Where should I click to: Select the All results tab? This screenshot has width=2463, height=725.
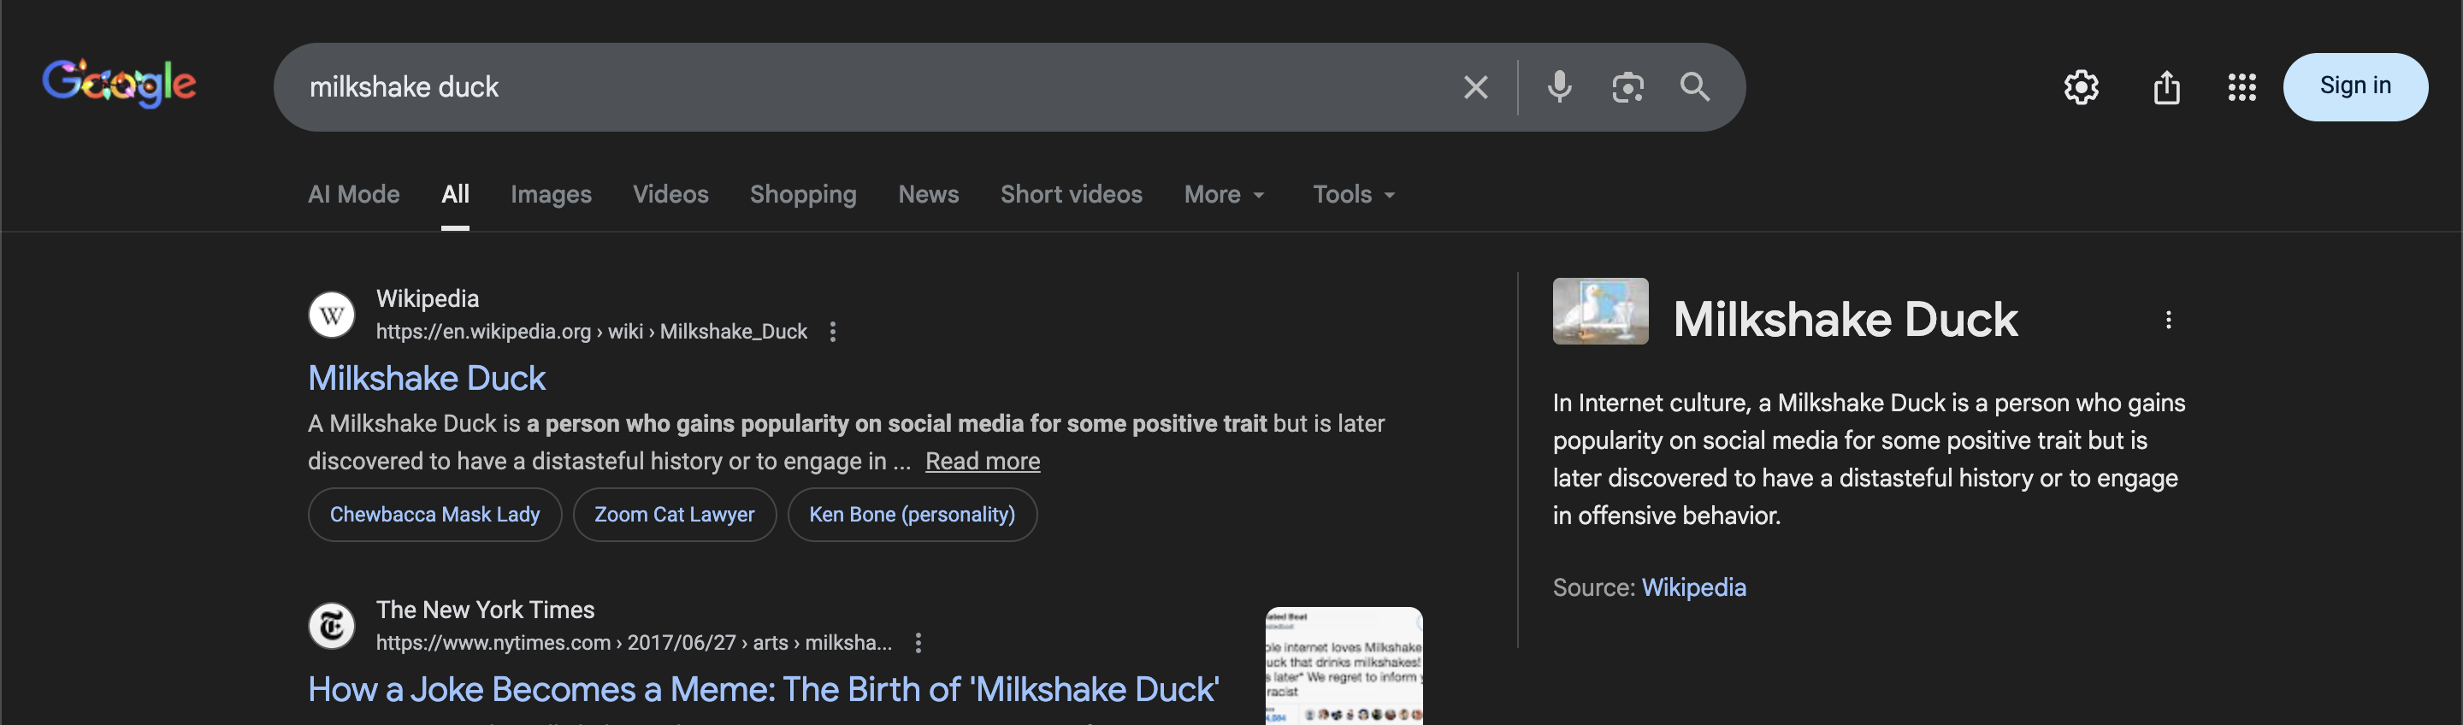(x=455, y=194)
